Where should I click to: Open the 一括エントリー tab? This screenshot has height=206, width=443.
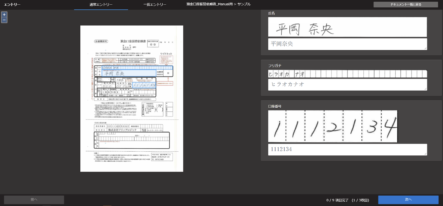point(155,5)
